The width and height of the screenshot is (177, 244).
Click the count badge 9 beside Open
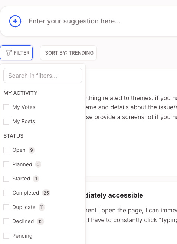[x=32, y=150]
